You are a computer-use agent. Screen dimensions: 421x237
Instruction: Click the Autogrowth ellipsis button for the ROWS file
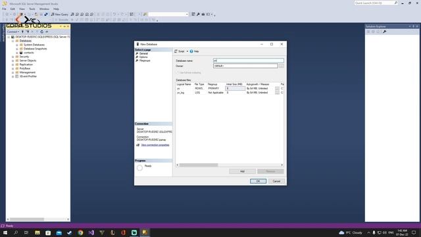(277, 88)
